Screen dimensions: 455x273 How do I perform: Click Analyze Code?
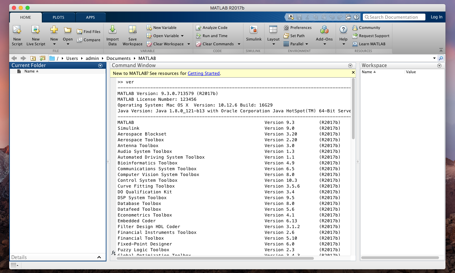point(212,28)
